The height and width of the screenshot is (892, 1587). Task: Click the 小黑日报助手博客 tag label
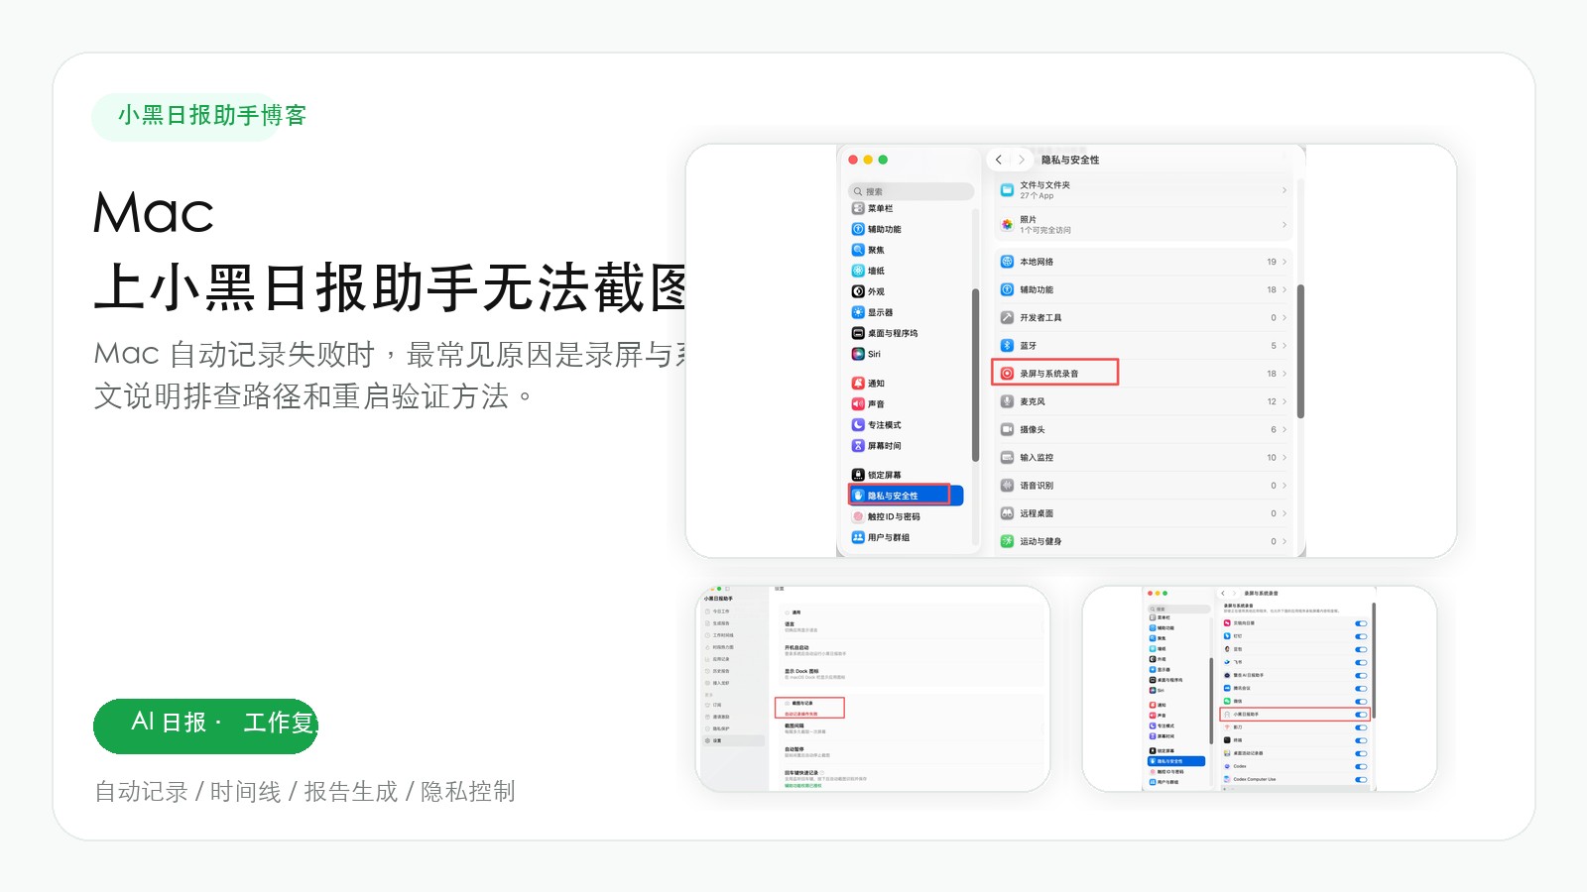[x=211, y=116]
